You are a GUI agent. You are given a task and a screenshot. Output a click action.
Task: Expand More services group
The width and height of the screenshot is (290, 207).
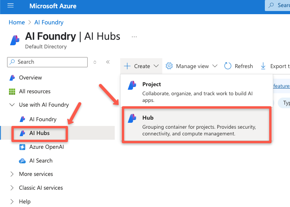click(x=12, y=174)
